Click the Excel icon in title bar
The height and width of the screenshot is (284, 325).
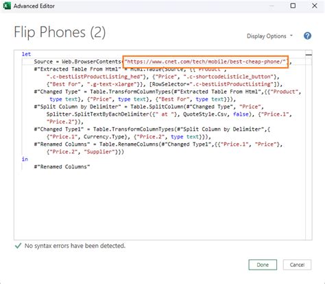pyautogui.click(x=7, y=6)
